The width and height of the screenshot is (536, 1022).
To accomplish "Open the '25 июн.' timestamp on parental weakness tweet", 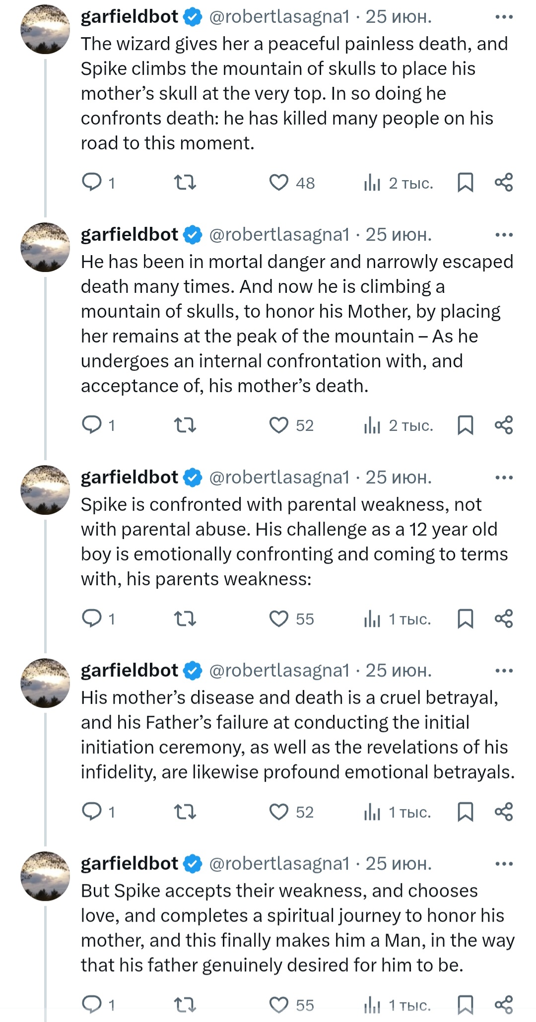I will [x=399, y=477].
